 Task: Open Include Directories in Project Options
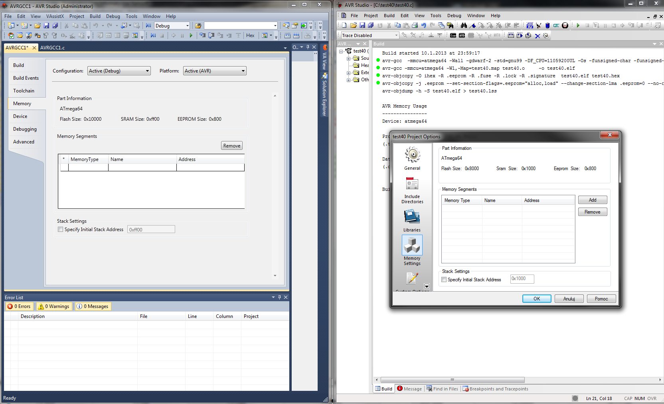click(412, 190)
